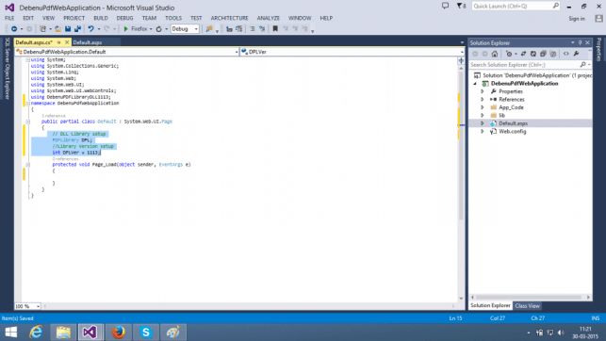Screen dimensions: 606x341
Task: Open Properties wrench icon in Solution Explorer
Action: (x=576, y=54)
